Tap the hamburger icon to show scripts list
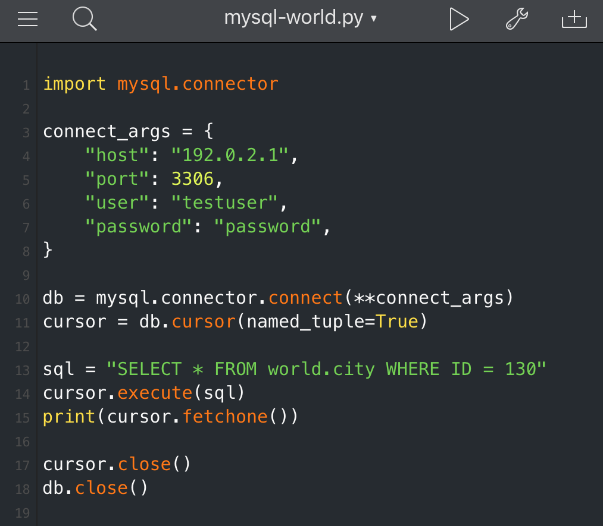The width and height of the screenshot is (603, 526). (x=27, y=18)
